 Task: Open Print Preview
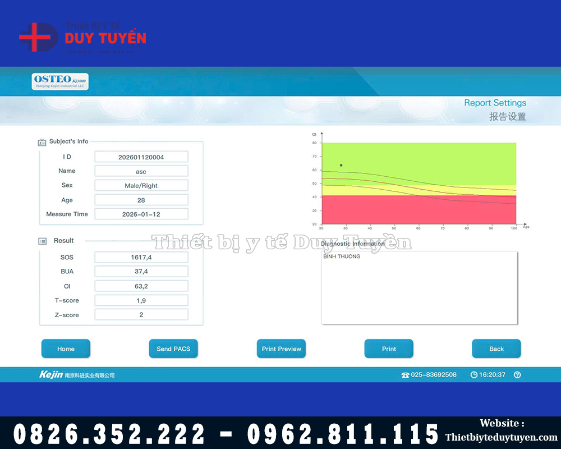click(281, 349)
